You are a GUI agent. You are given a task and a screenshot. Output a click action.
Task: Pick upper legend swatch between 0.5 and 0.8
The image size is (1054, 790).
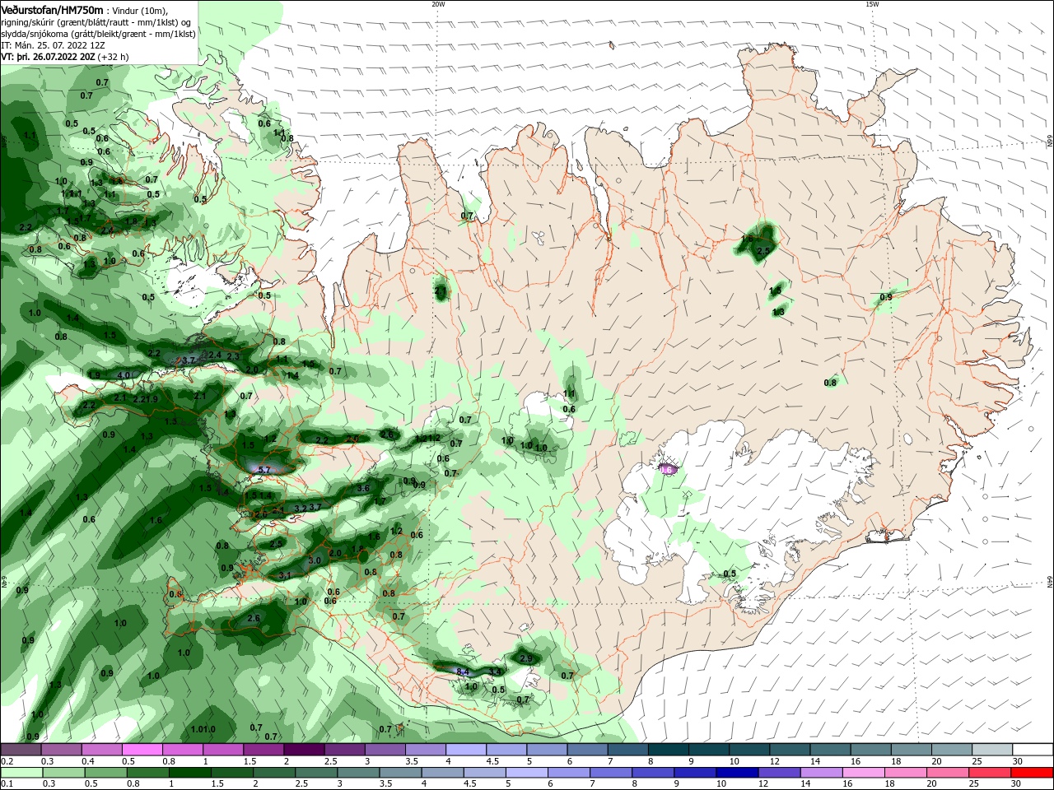[142, 750]
